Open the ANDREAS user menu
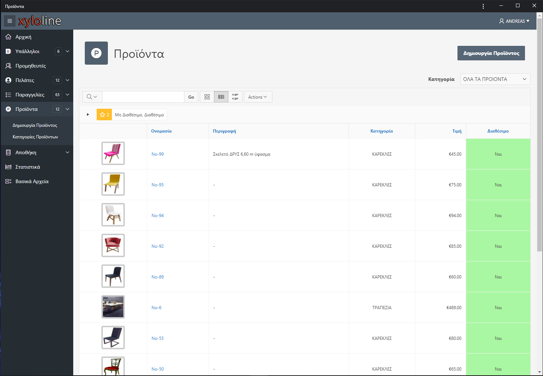 [514, 21]
